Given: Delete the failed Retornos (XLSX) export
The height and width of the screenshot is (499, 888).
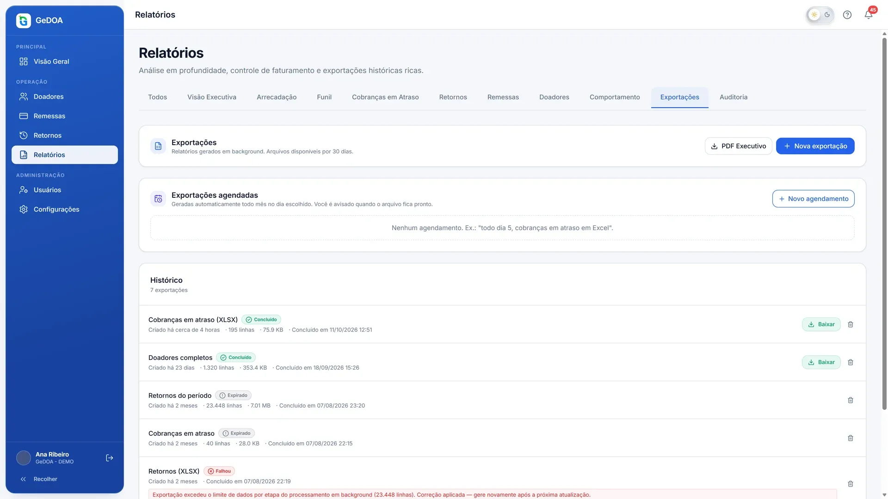Looking at the screenshot, I should click(x=850, y=484).
